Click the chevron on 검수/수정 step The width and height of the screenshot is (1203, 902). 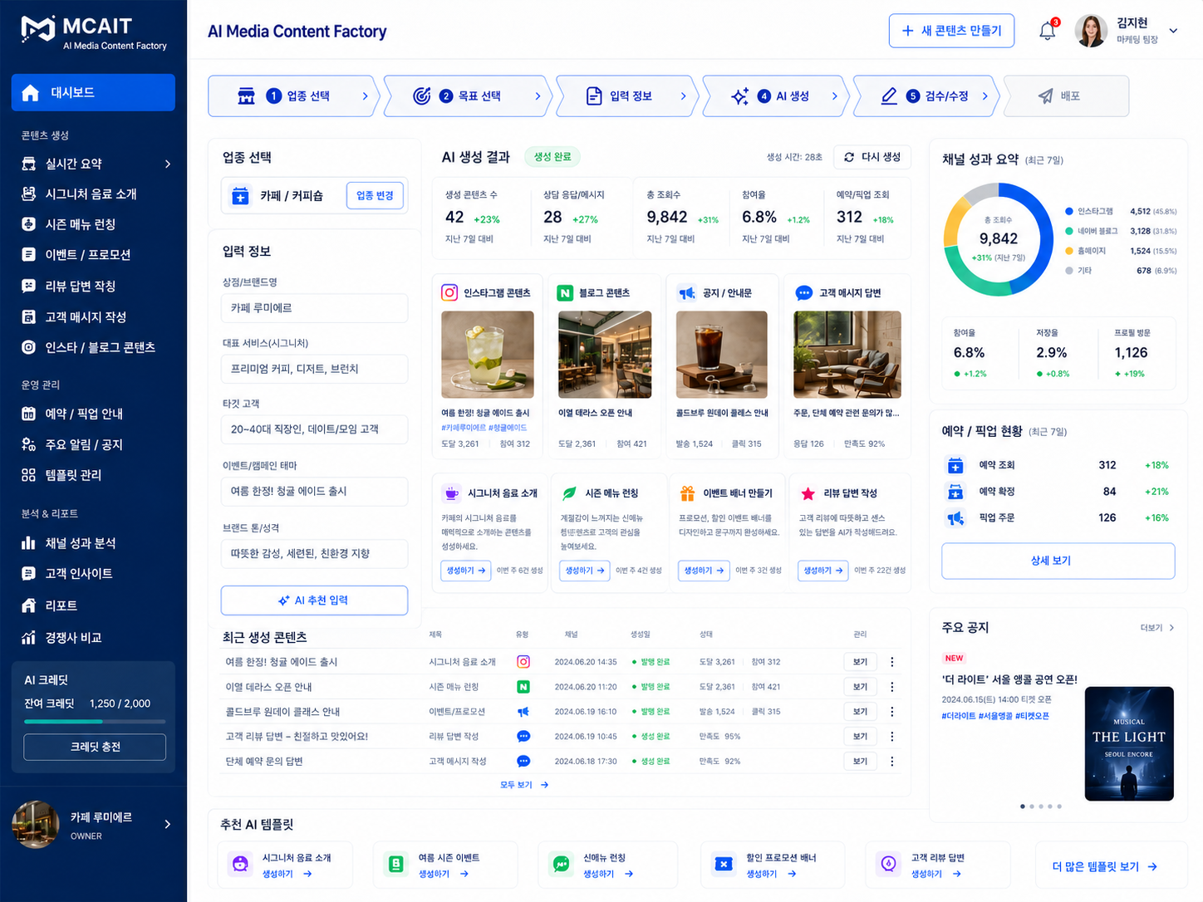[x=985, y=96]
